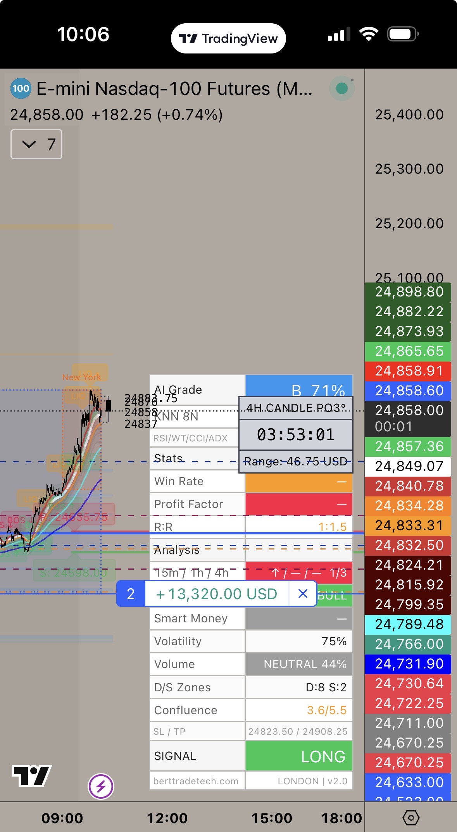Image resolution: width=457 pixels, height=832 pixels.
Task: Tap the Smart Money row label
Action: [191, 618]
